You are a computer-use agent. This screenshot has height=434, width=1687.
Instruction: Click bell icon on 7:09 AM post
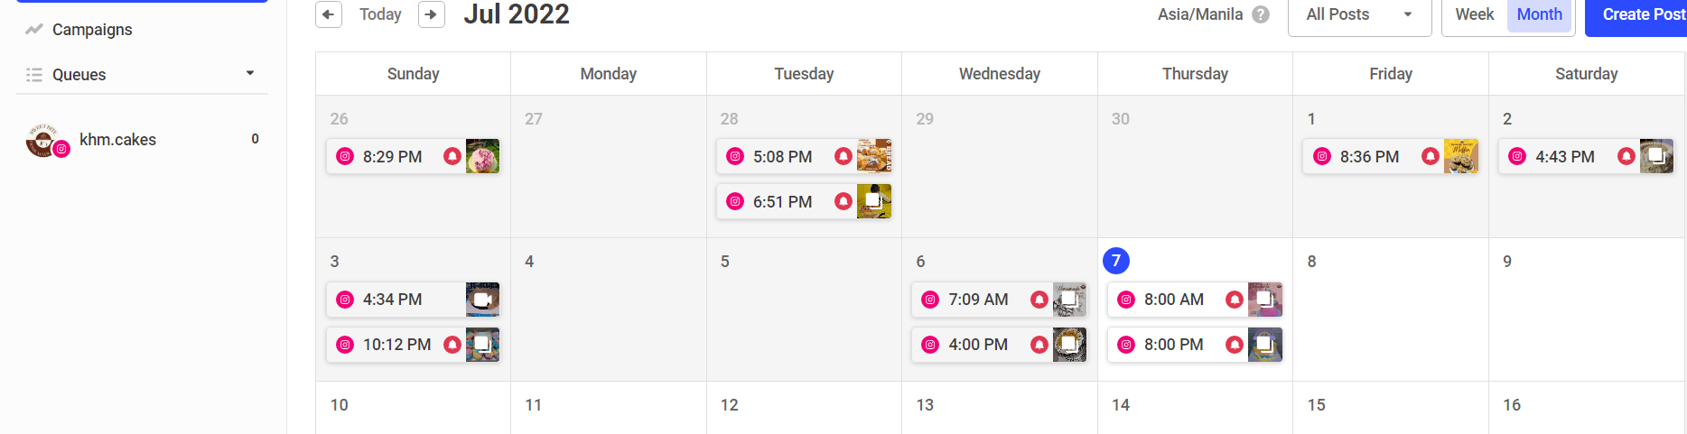point(1039,300)
